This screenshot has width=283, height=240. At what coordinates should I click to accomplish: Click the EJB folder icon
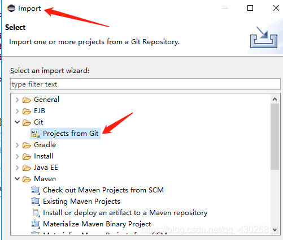click(x=27, y=111)
